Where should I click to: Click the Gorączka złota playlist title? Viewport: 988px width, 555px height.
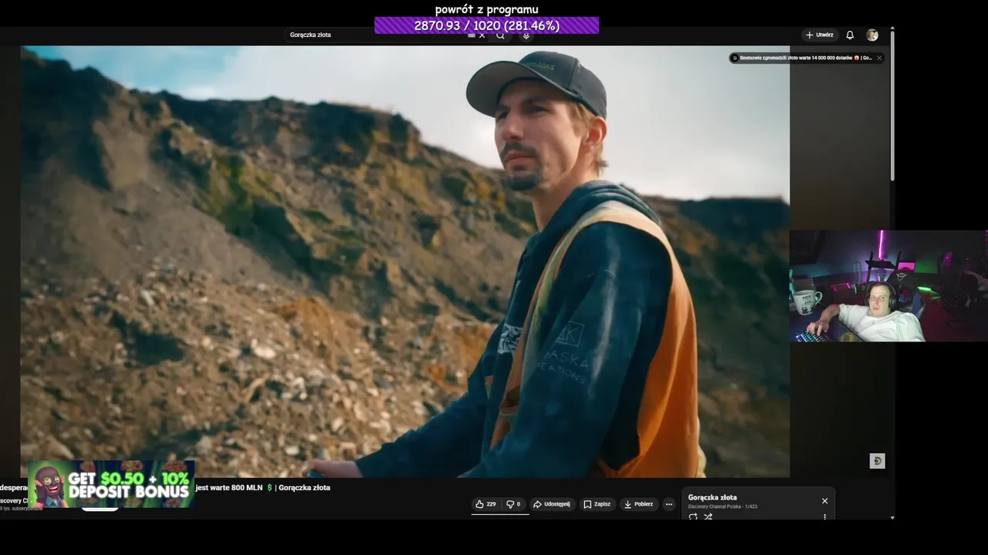click(712, 497)
